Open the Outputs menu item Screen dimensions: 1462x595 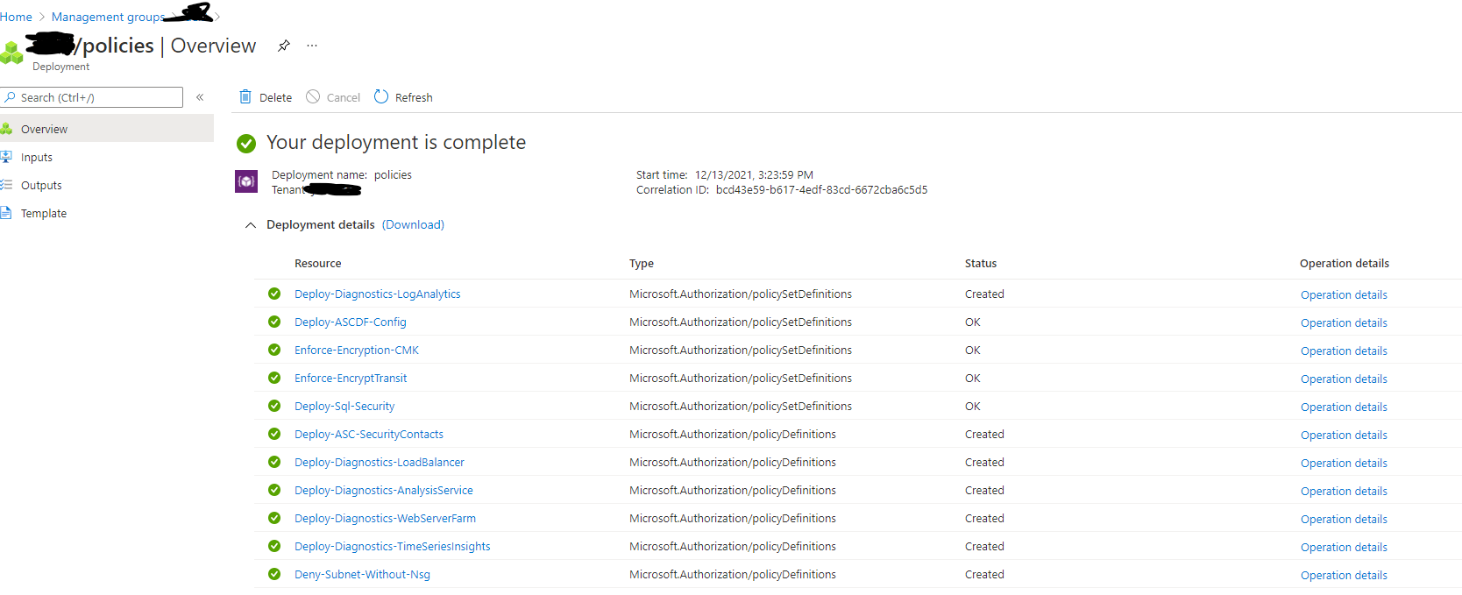click(107, 185)
